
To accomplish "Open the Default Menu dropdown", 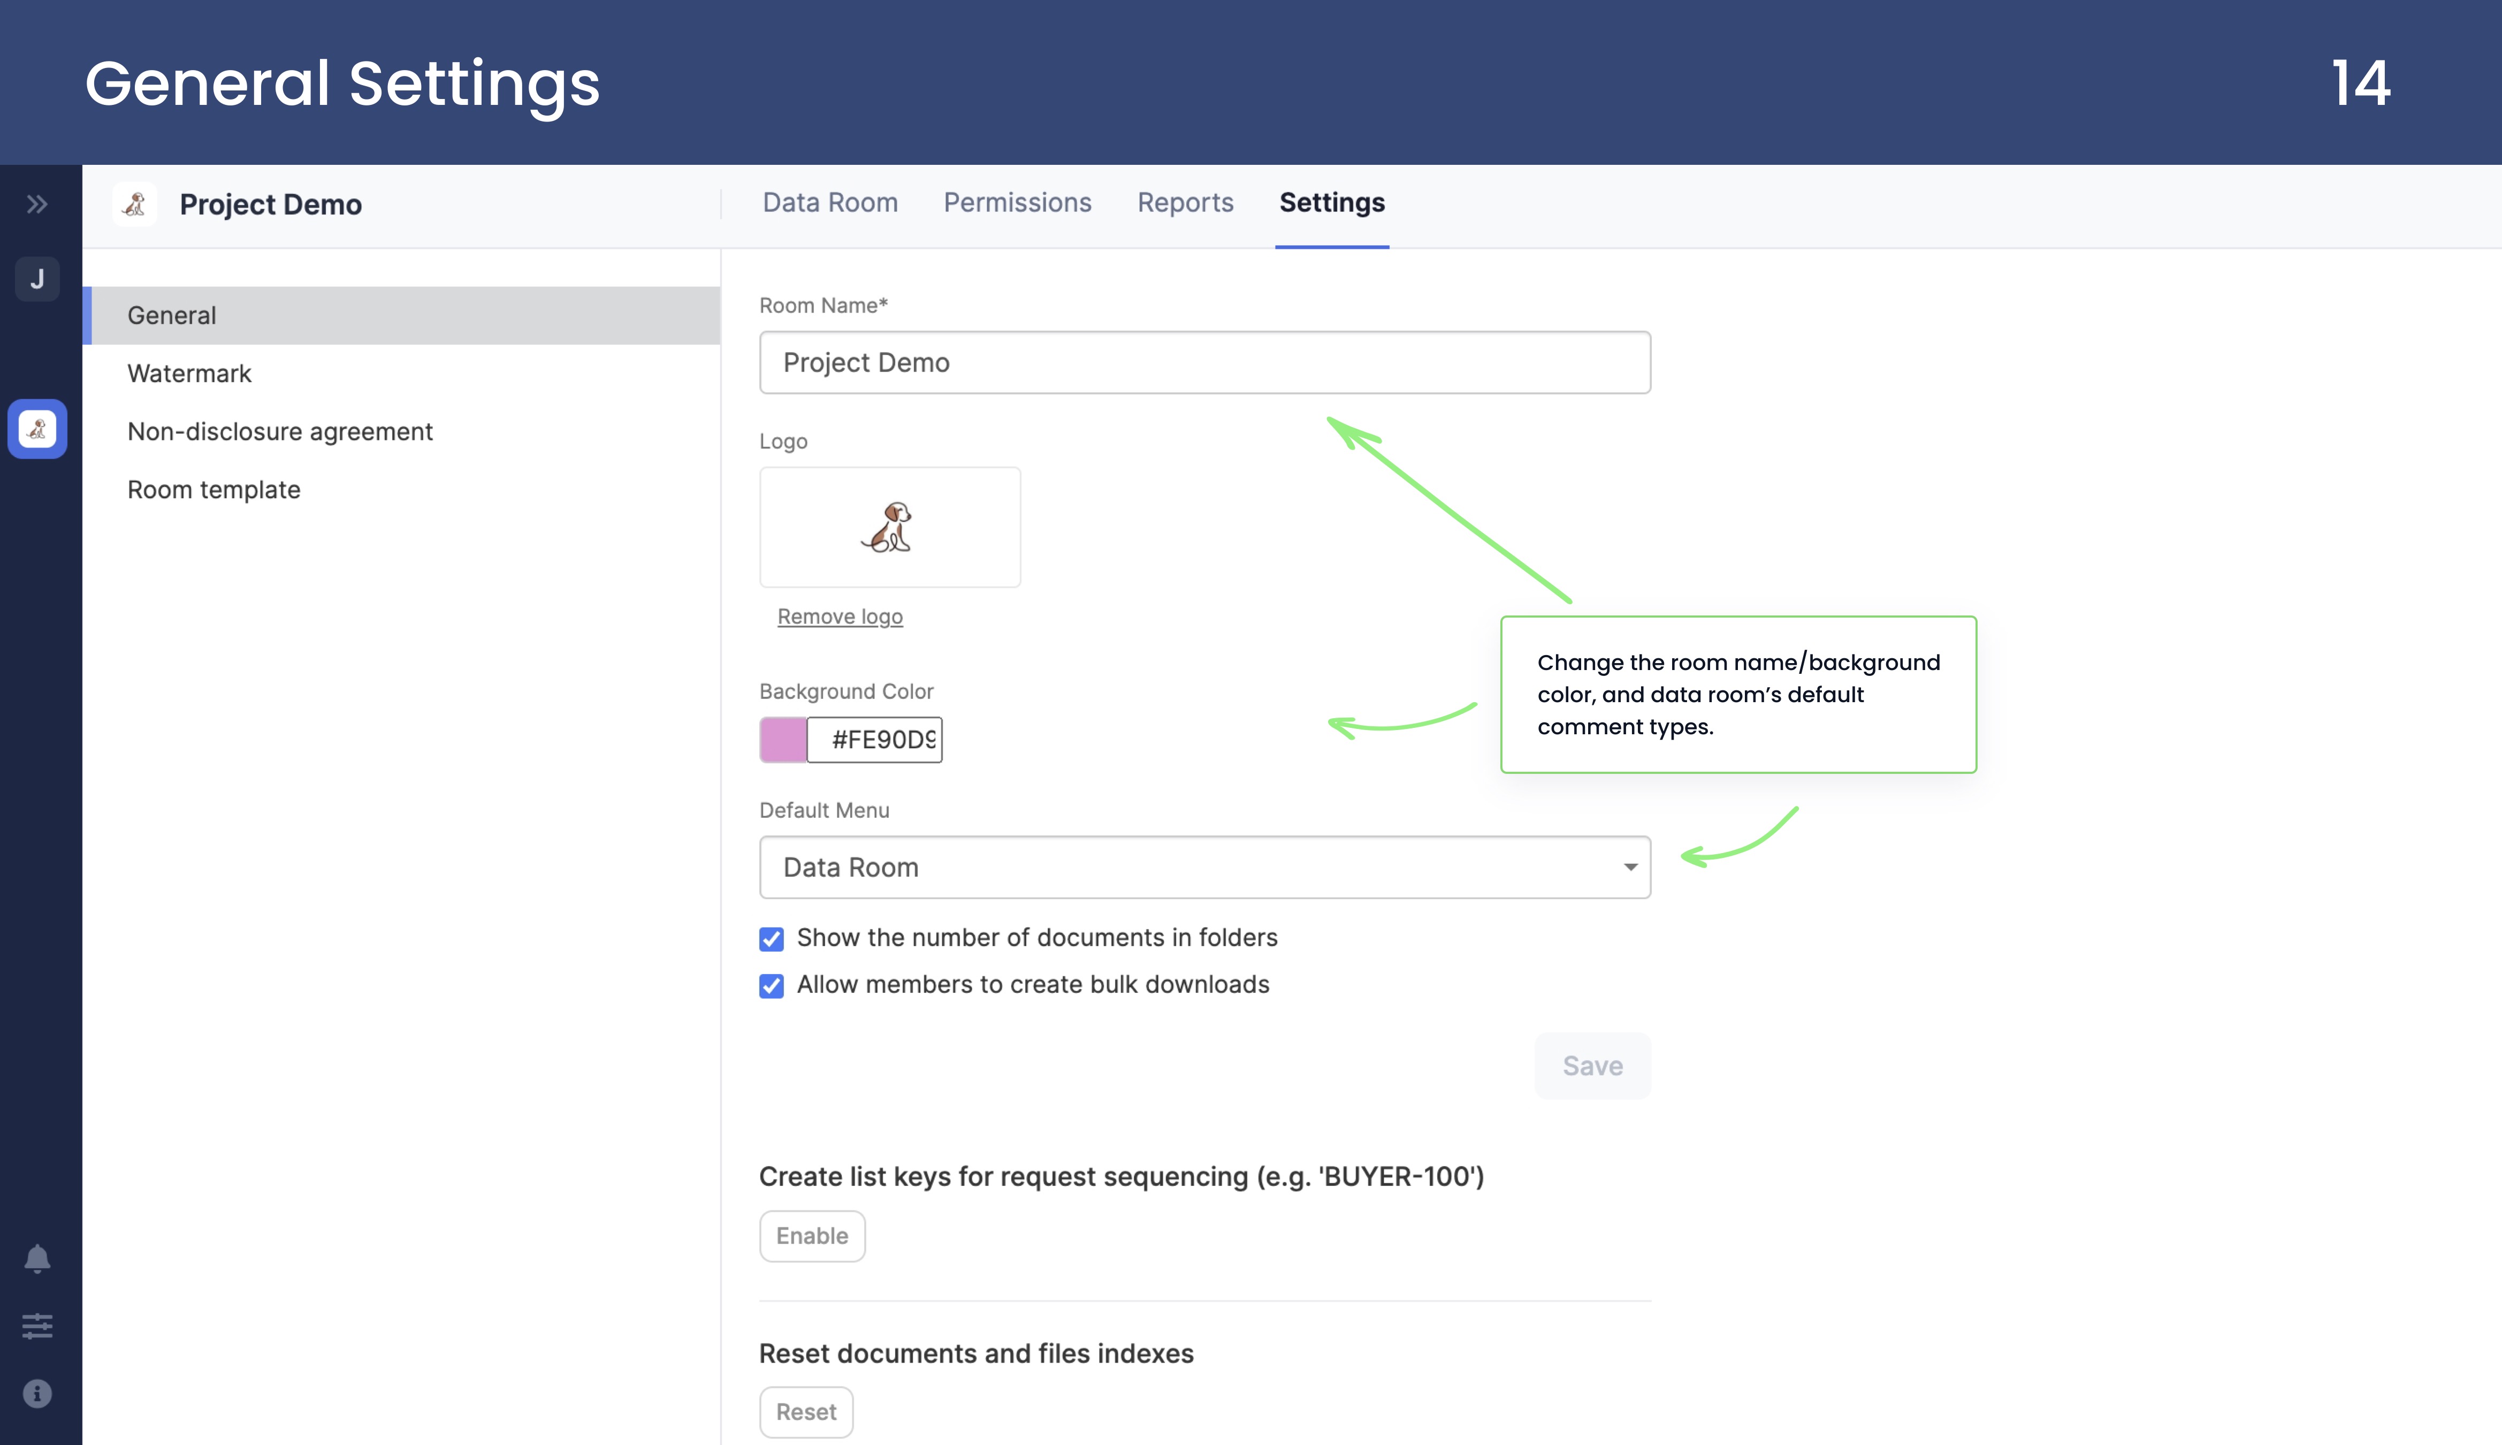I will tap(1204, 868).
